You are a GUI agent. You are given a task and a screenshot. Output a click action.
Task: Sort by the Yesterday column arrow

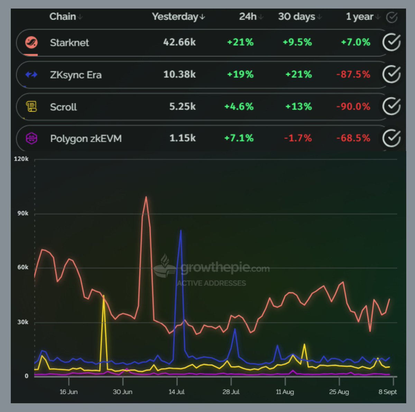tap(202, 17)
